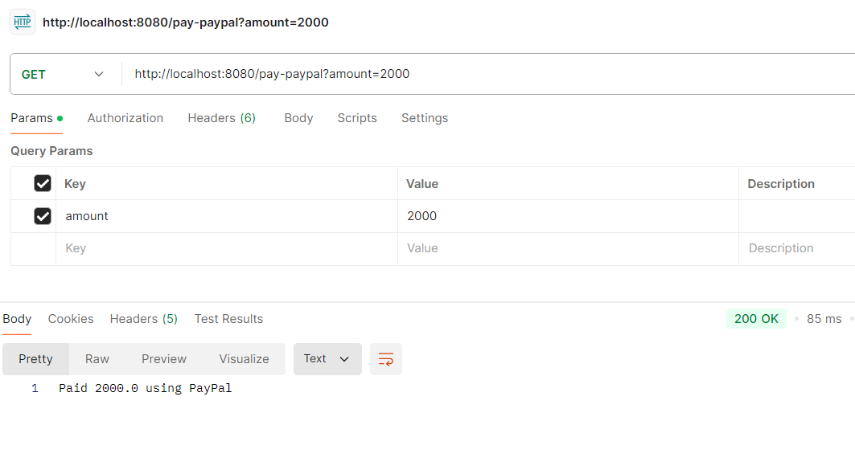The height and width of the screenshot is (474, 855).
Task: Click the empty Key placeholder field
Action: coord(225,248)
